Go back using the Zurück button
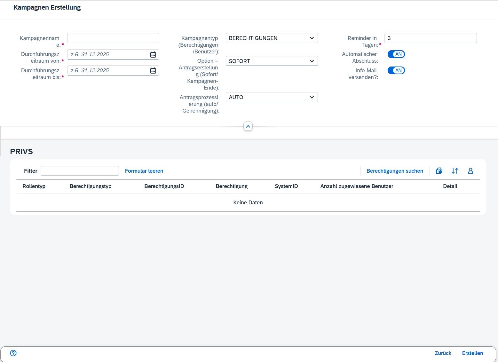This screenshot has width=498, height=362. click(443, 353)
